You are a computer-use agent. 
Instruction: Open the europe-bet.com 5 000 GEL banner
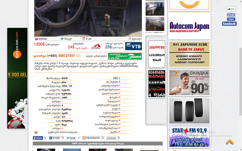pyautogui.click(x=17, y=78)
